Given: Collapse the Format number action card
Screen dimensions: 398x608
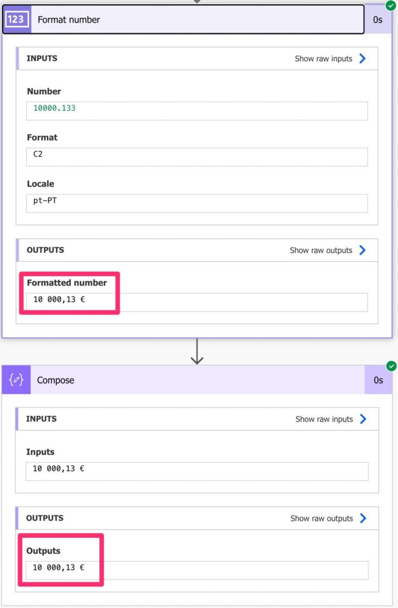Looking at the screenshot, I should coord(208,19).
